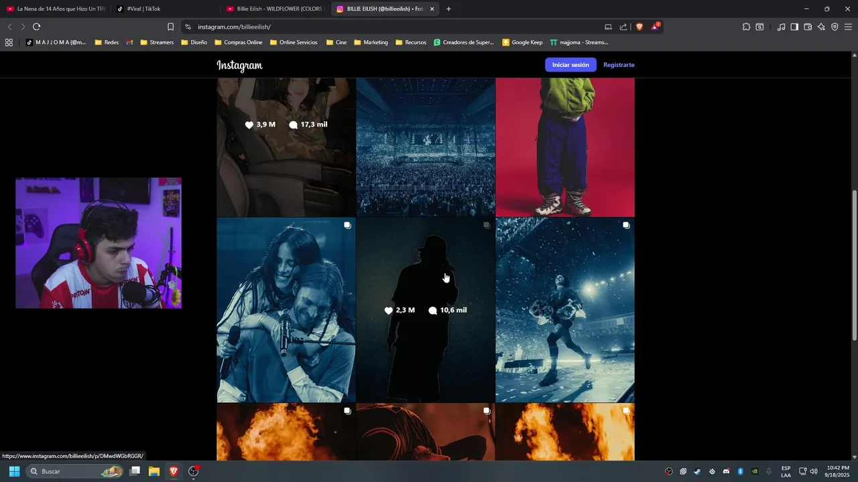Open the red background green jacket post
Screen dimensions: 858x482
tap(565, 147)
